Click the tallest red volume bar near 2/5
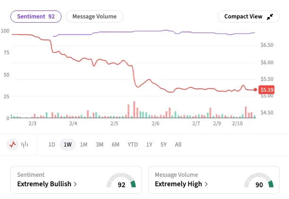 (134, 110)
